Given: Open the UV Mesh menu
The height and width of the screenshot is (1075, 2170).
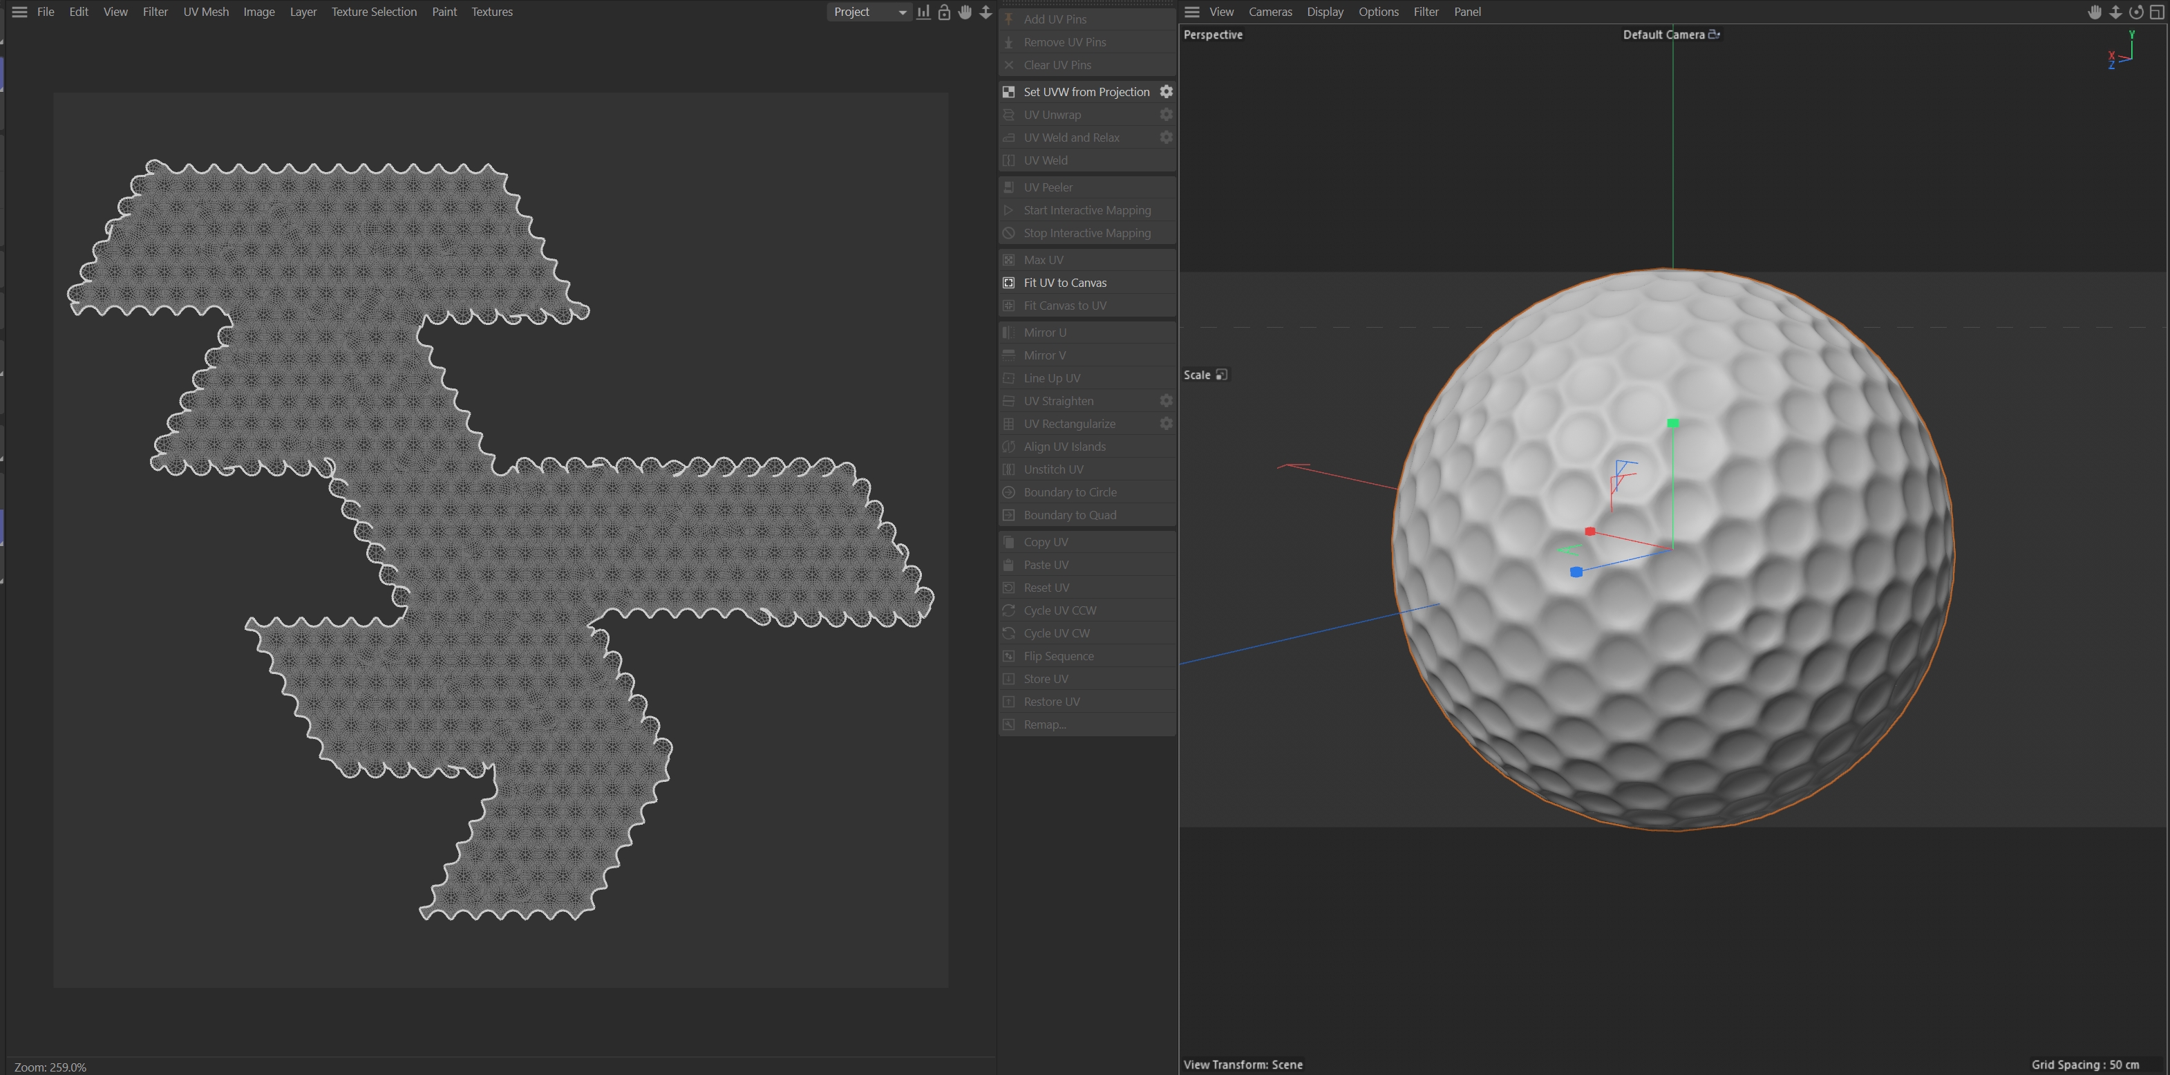Looking at the screenshot, I should 205,12.
